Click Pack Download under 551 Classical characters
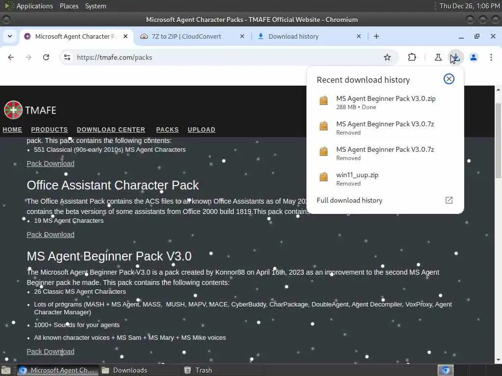 click(50, 164)
